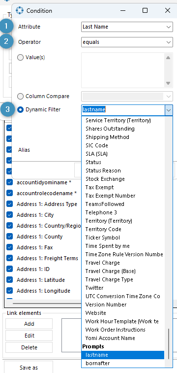Uncheck Address 1: City checkbox

click(x=9, y=215)
